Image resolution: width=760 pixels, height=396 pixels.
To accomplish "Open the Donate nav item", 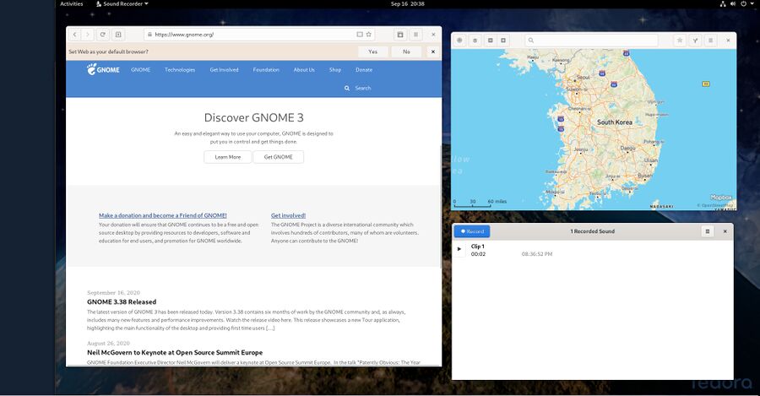I will [x=364, y=70].
